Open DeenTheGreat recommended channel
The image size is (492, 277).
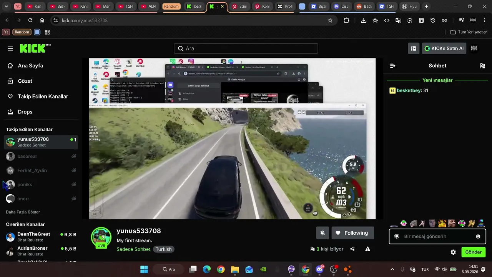point(41,237)
